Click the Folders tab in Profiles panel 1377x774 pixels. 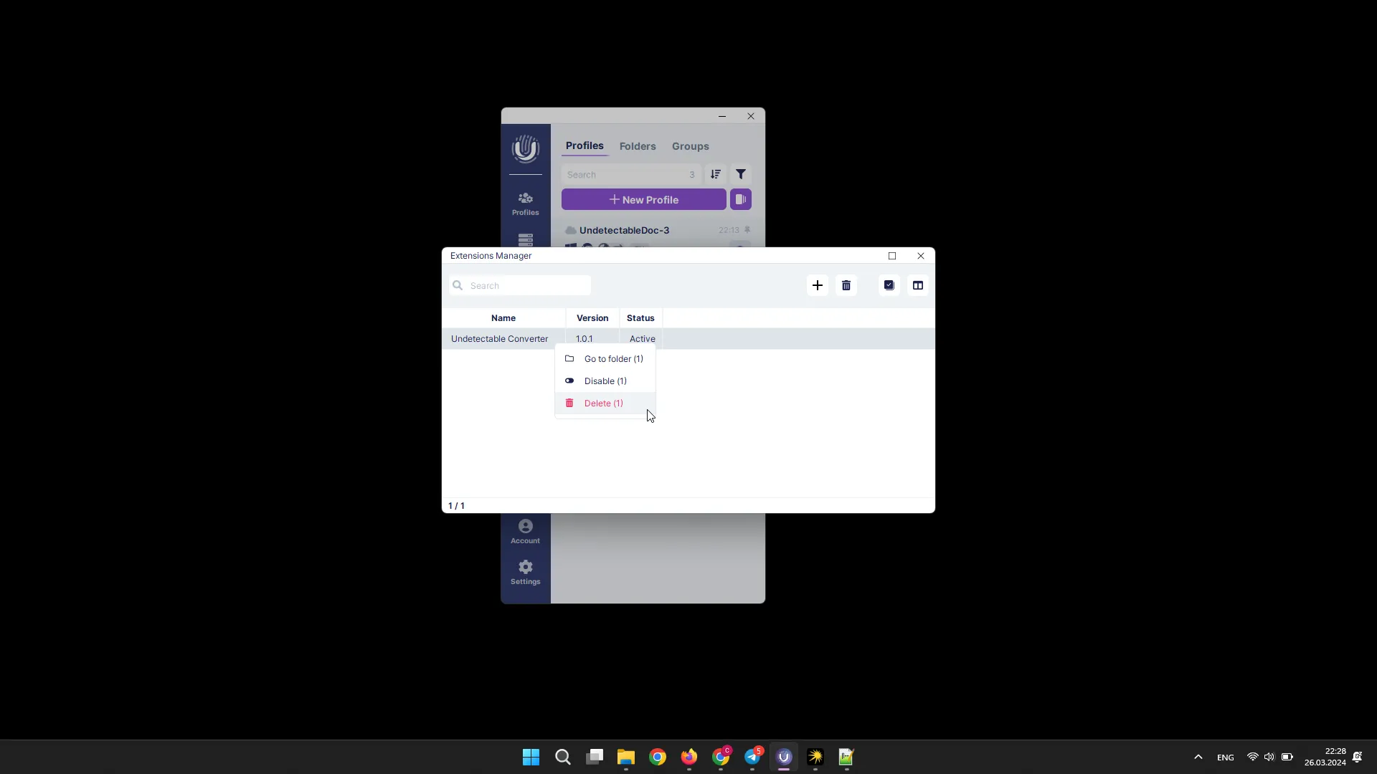tap(638, 145)
